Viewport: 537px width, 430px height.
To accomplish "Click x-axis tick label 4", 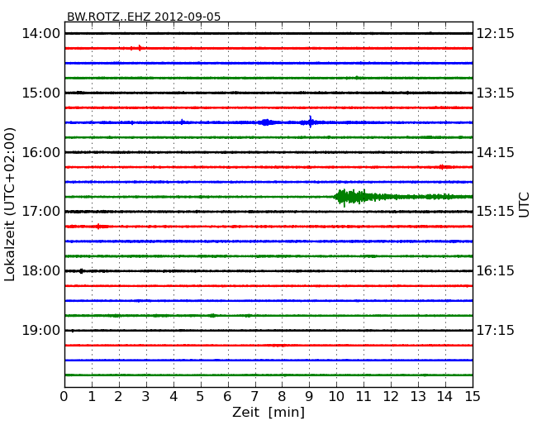I will (x=173, y=397).
